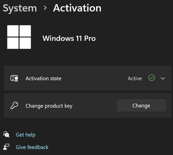This screenshot has width=173, height=155.
Task: Click the Activation state label
Action: coord(43,78)
